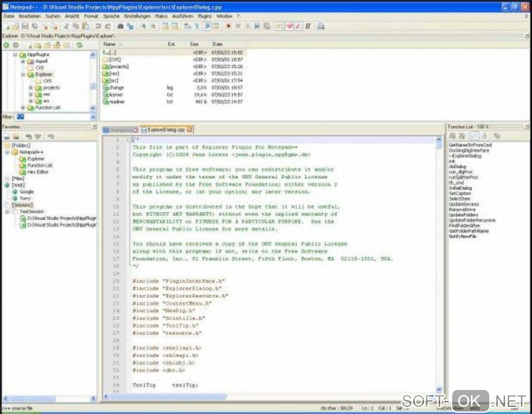
Task: Collapse the Explorer folder node in the tree
Action: click(x=23, y=75)
